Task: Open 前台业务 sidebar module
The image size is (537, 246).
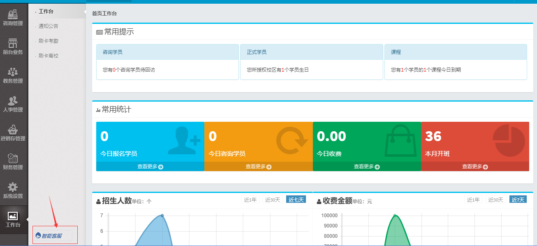Action: [x=13, y=46]
